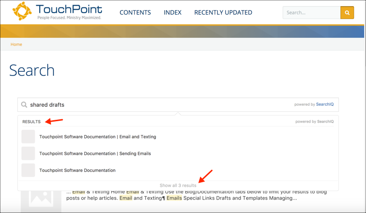
Task: Open the CONTENTS menu item
Action: tap(135, 13)
